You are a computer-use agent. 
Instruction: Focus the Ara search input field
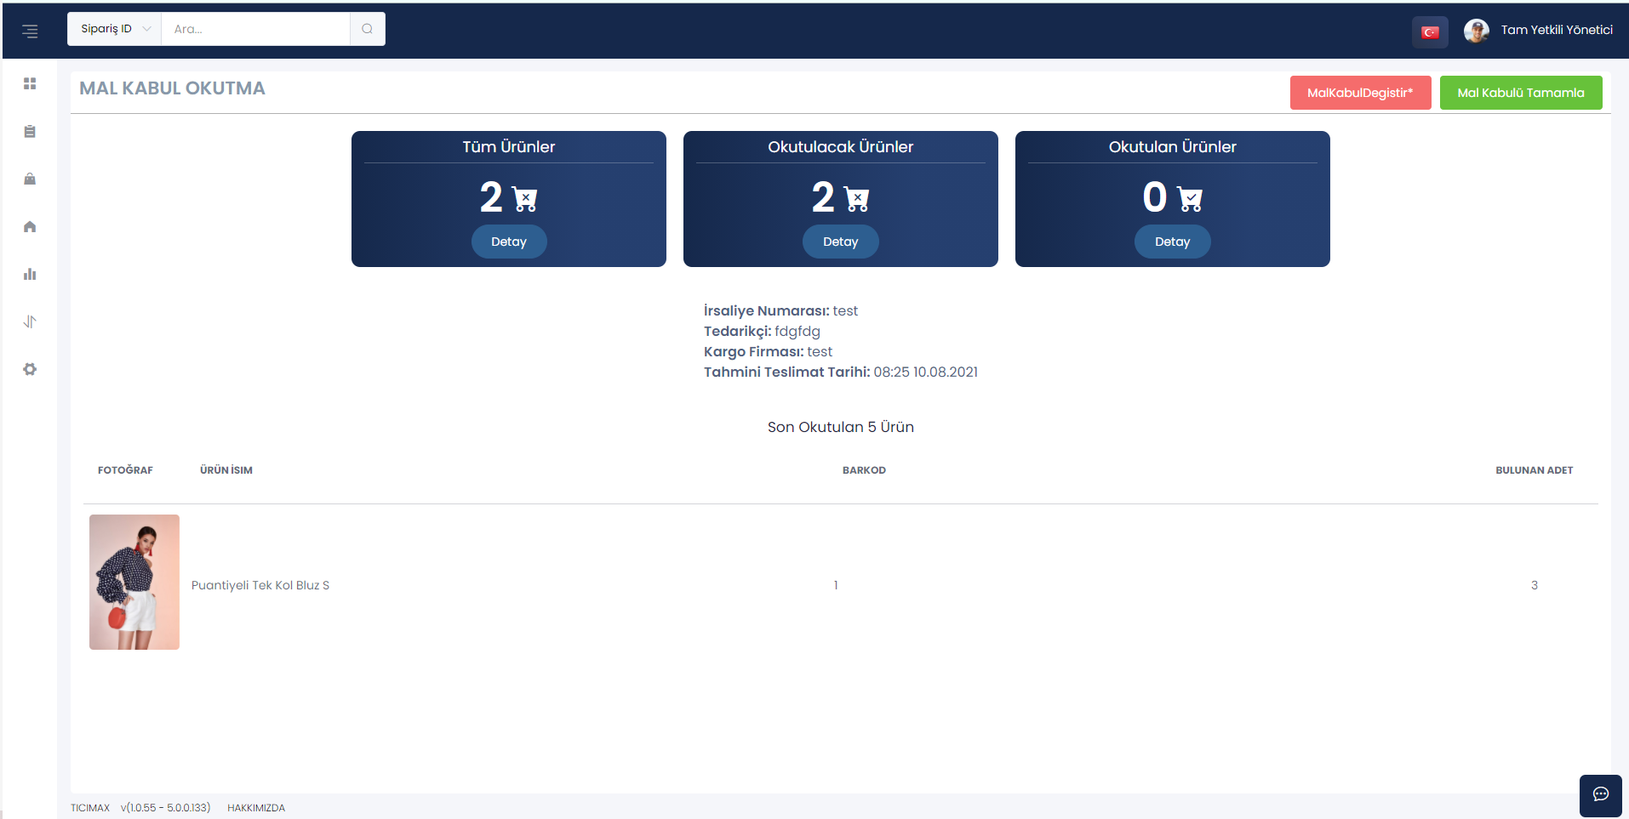tap(255, 29)
